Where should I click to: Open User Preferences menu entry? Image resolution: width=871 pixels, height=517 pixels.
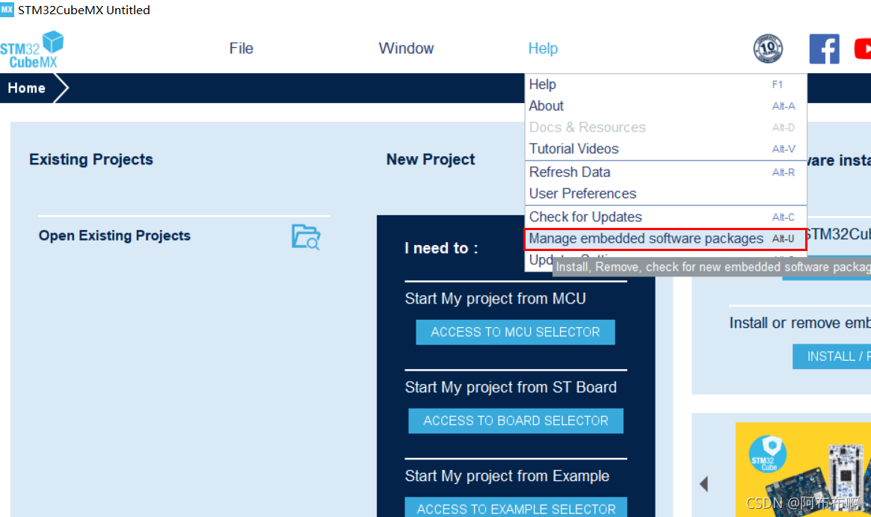pyautogui.click(x=665, y=194)
